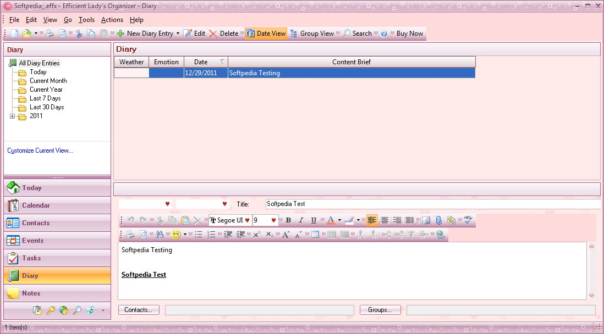
Task: Click the font color A swatch
Action: [331, 220]
